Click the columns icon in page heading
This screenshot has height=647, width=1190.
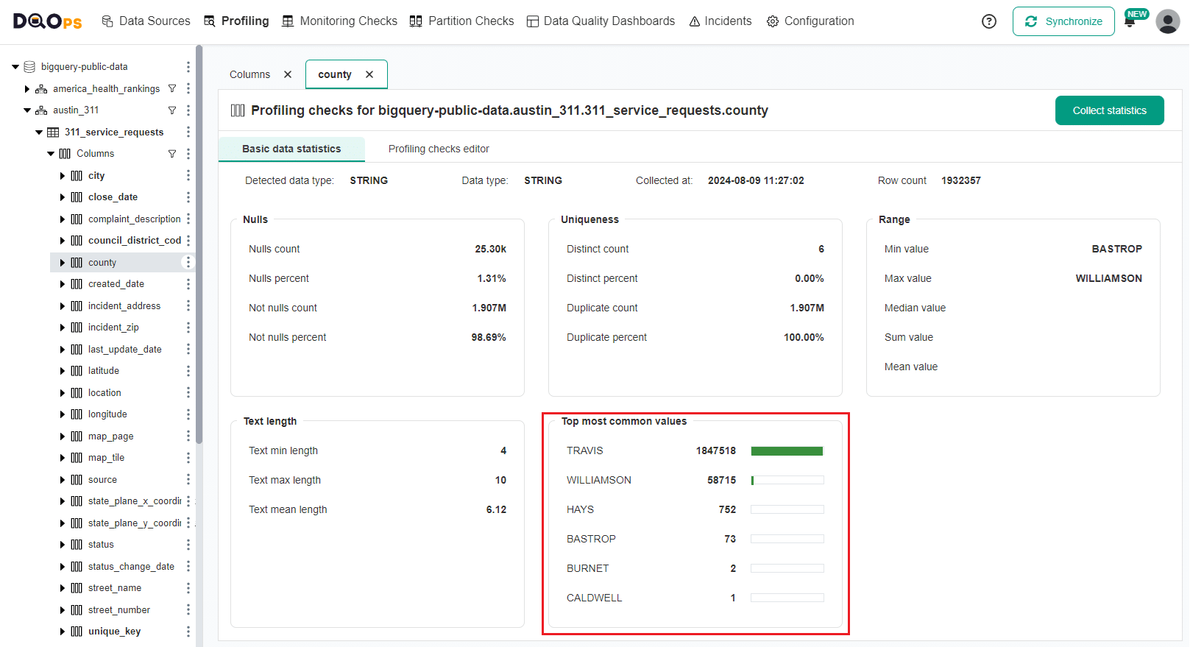click(x=238, y=110)
